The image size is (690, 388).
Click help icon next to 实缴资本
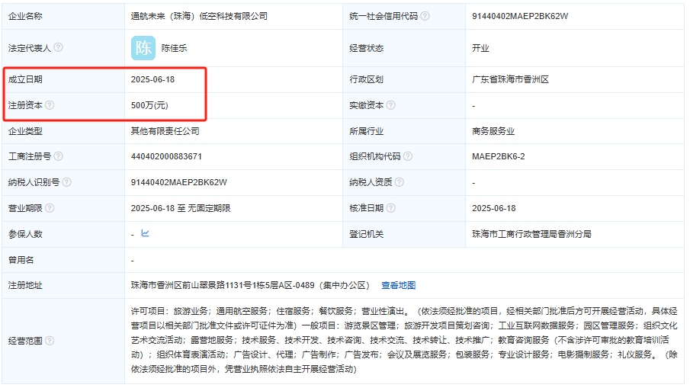coord(391,105)
